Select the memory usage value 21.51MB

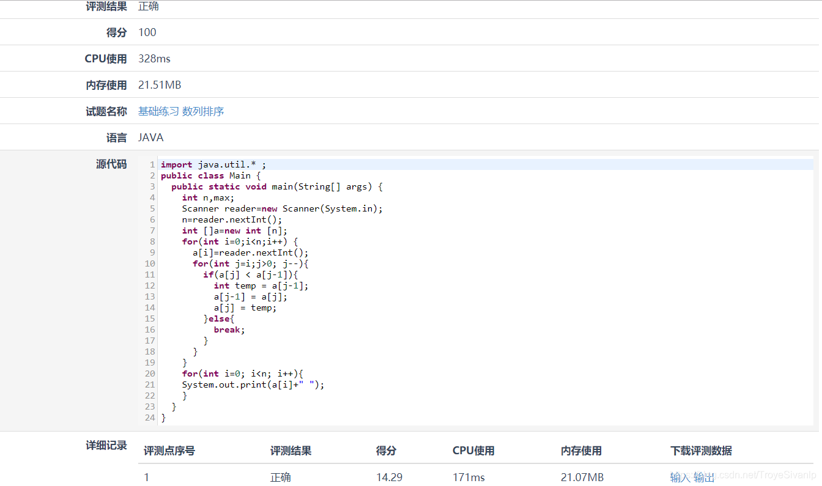160,85
